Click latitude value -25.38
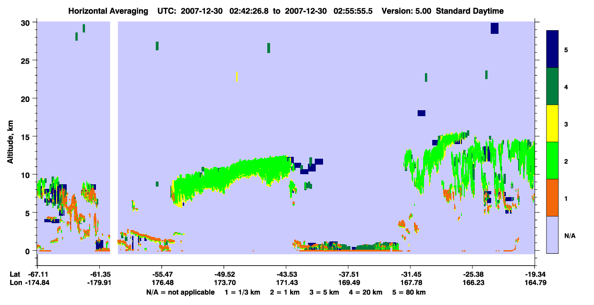 click(472, 274)
